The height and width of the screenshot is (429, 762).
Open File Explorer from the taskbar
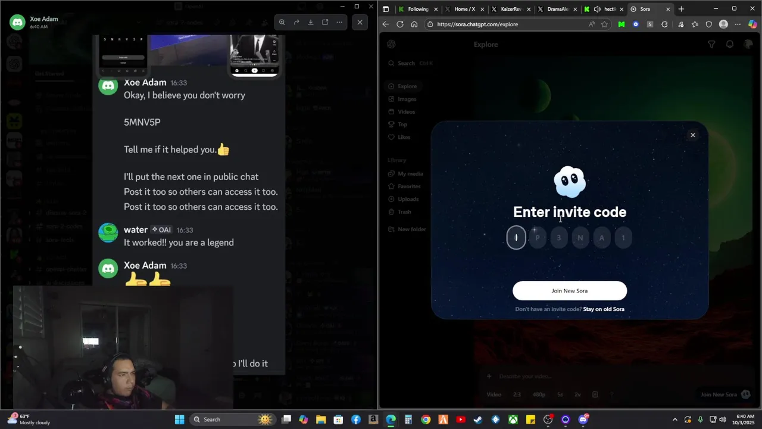(x=321, y=419)
